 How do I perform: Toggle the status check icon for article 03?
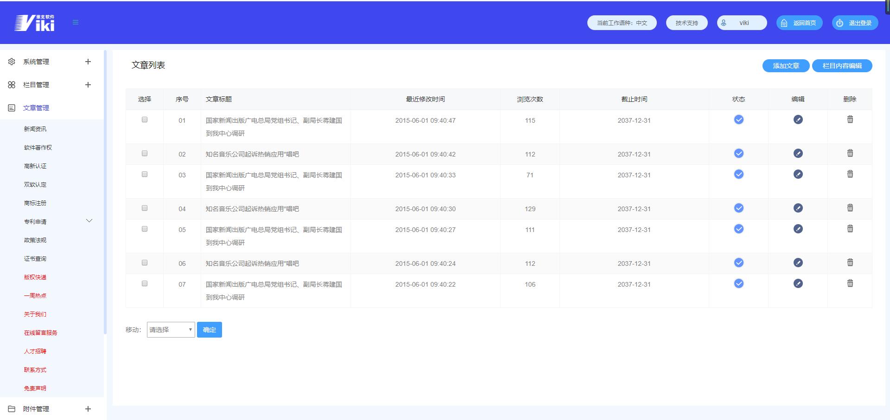pyautogui.click(x=738, y=175)
